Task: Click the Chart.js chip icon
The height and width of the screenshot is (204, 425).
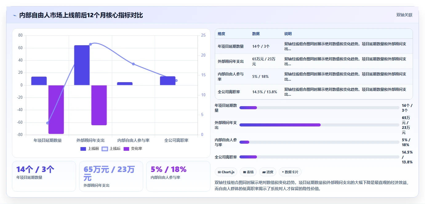Action: point(219,172)
